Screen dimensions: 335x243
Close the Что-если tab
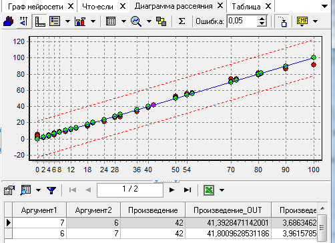123,6
